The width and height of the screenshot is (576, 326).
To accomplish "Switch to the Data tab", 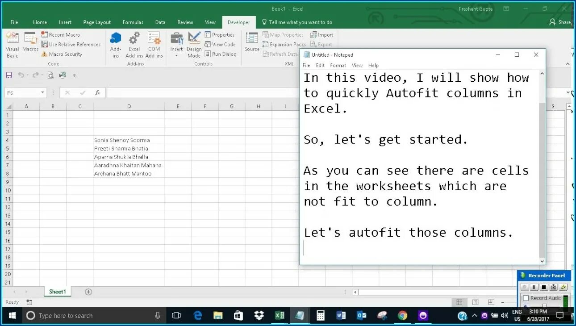I will click(160, 22).
